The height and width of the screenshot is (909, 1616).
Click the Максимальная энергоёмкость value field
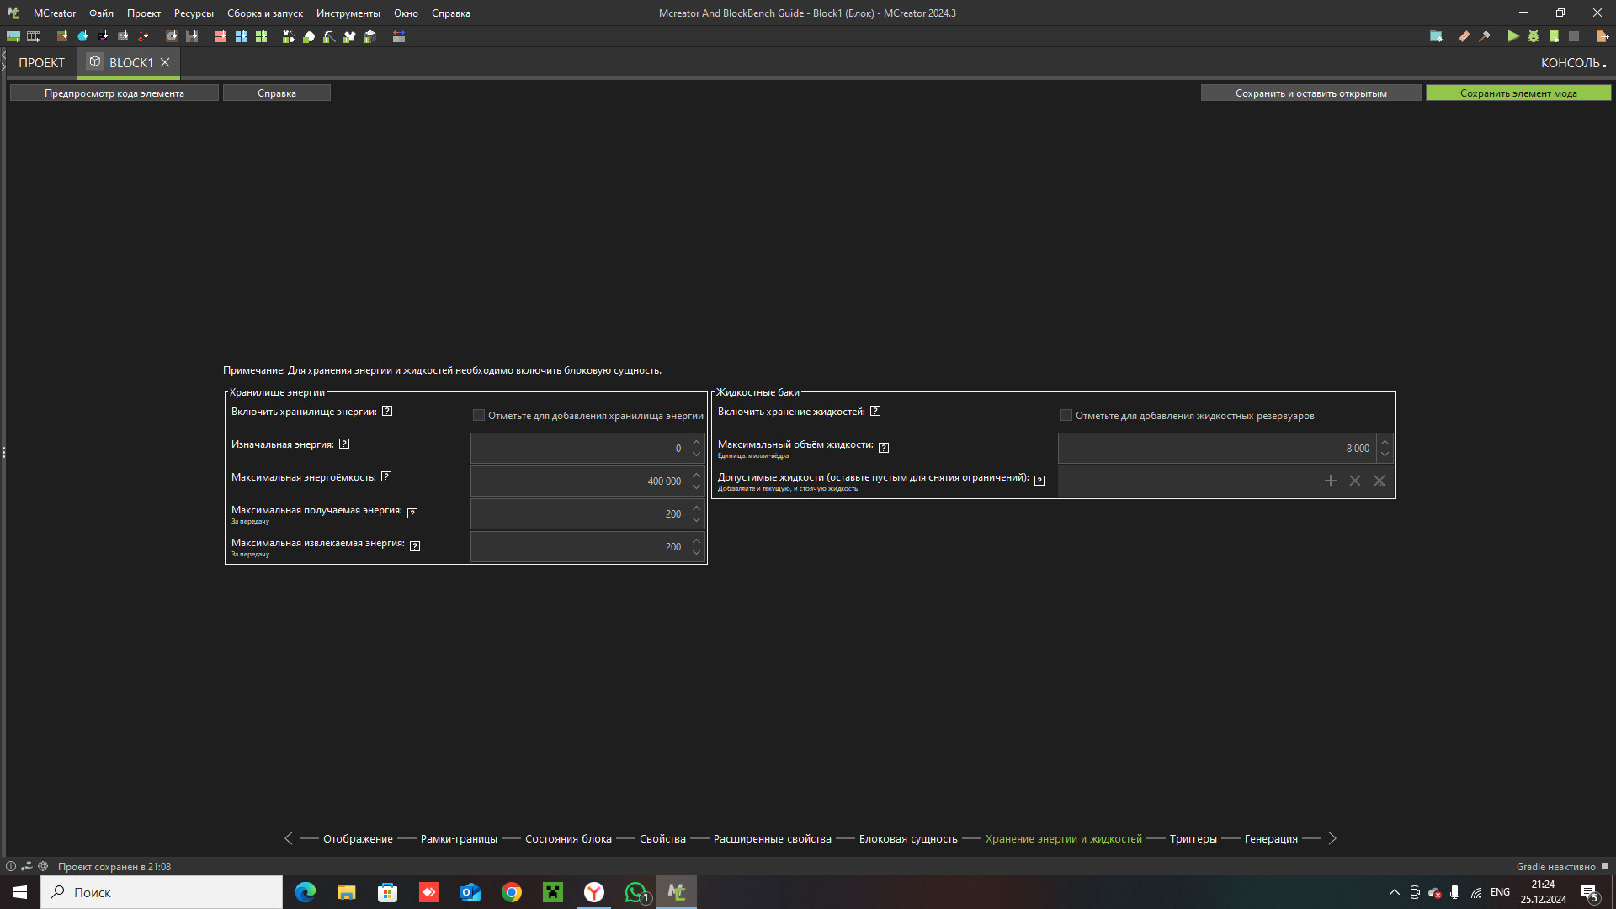(579, 481)
